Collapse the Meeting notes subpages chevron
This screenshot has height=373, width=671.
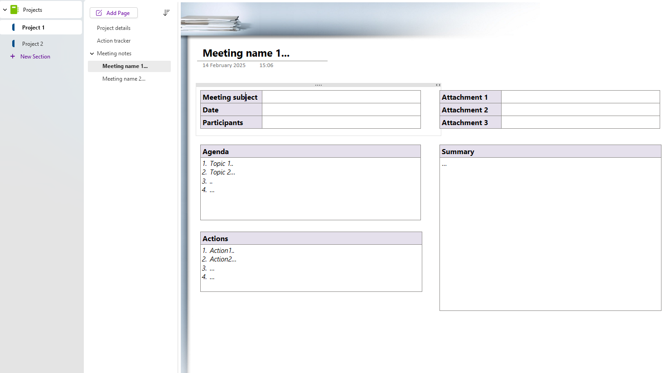point(92,53)
